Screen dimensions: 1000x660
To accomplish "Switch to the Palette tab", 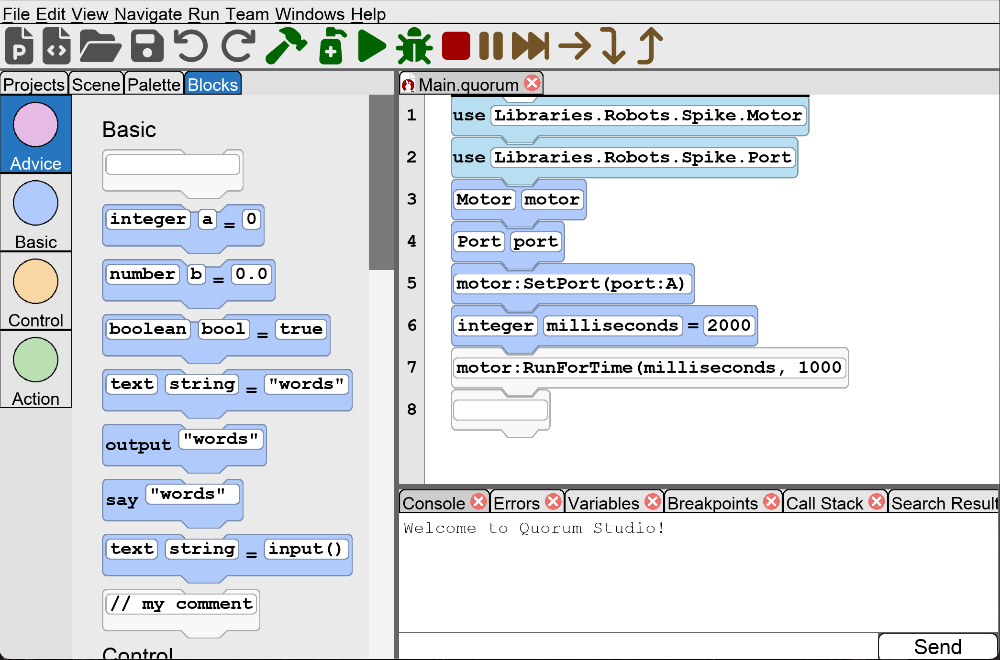I will click(154, 84).
